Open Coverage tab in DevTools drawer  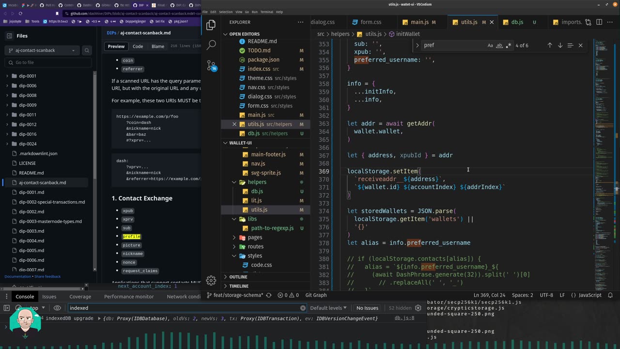[80, 296]
